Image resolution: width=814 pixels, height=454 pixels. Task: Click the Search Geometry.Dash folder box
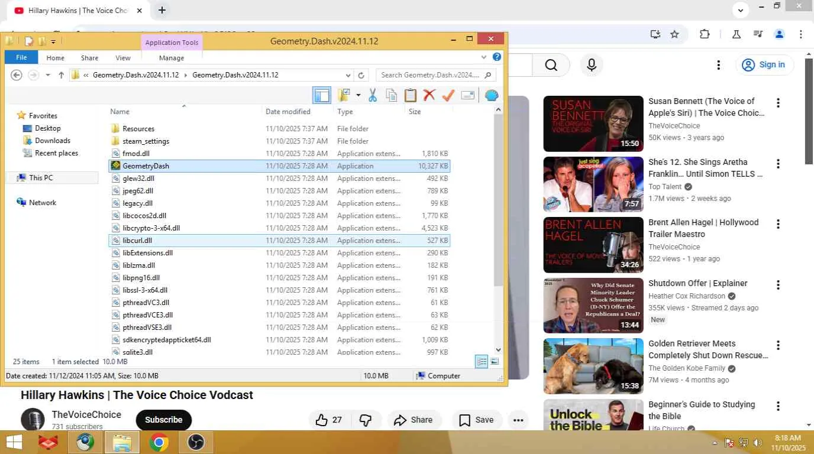coord(435,75)
